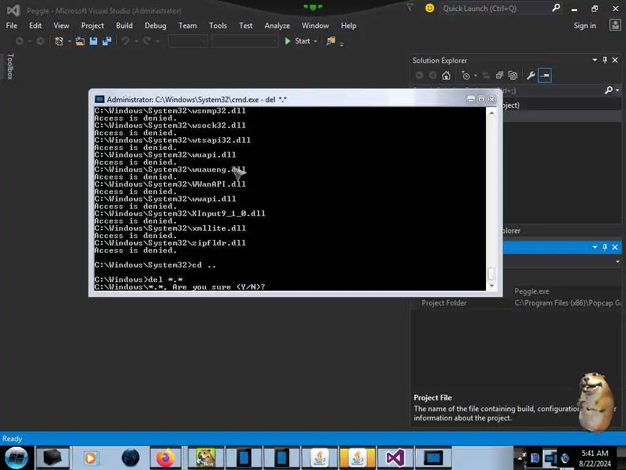Open the Edit menu
The width and height of the screenshot is (626, 470).
pos(35,26)
